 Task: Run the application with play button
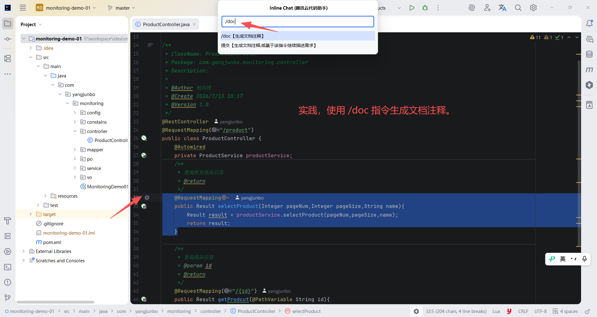click(412, 8)
